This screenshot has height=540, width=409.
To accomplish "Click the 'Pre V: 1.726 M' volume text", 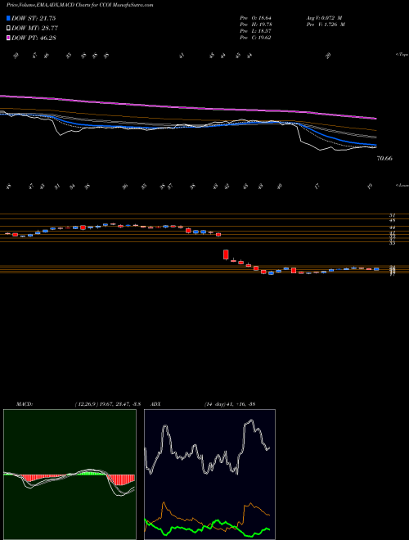I will coord(327,25).
